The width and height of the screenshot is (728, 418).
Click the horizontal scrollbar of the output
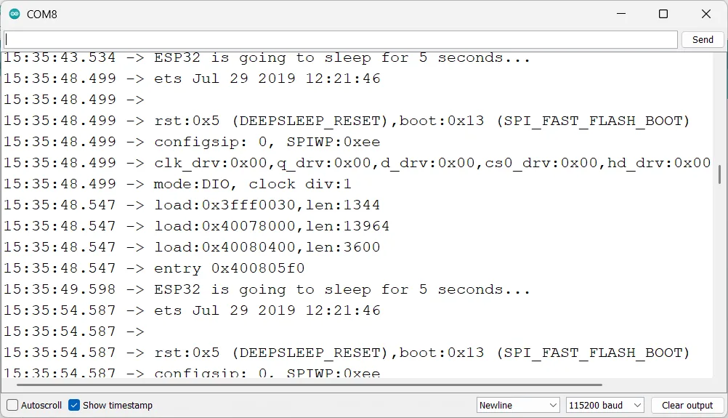tap(310, 385)
